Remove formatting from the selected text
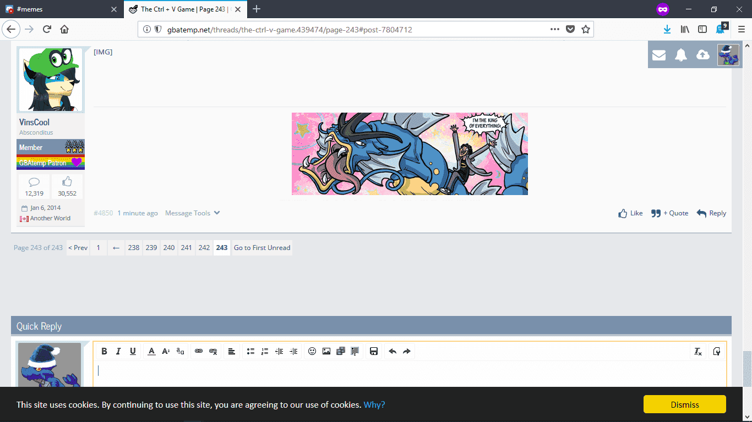Viewport: 752px width, 422px height. pos(698,352)
